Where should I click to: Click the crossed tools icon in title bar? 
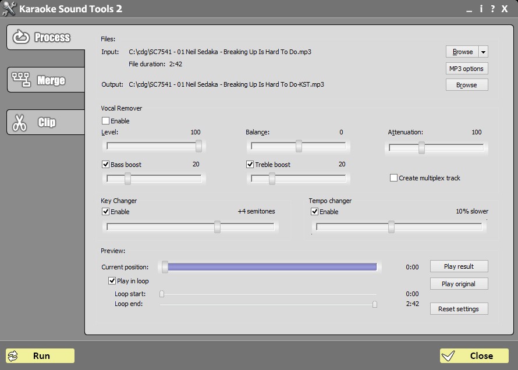[x=8, y=8]
